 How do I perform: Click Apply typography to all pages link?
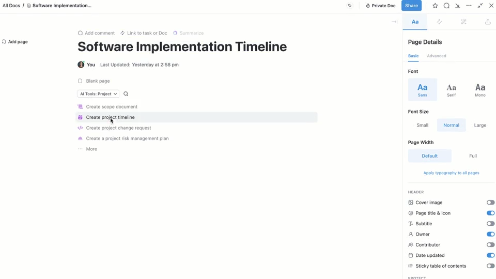pos(451,173)
